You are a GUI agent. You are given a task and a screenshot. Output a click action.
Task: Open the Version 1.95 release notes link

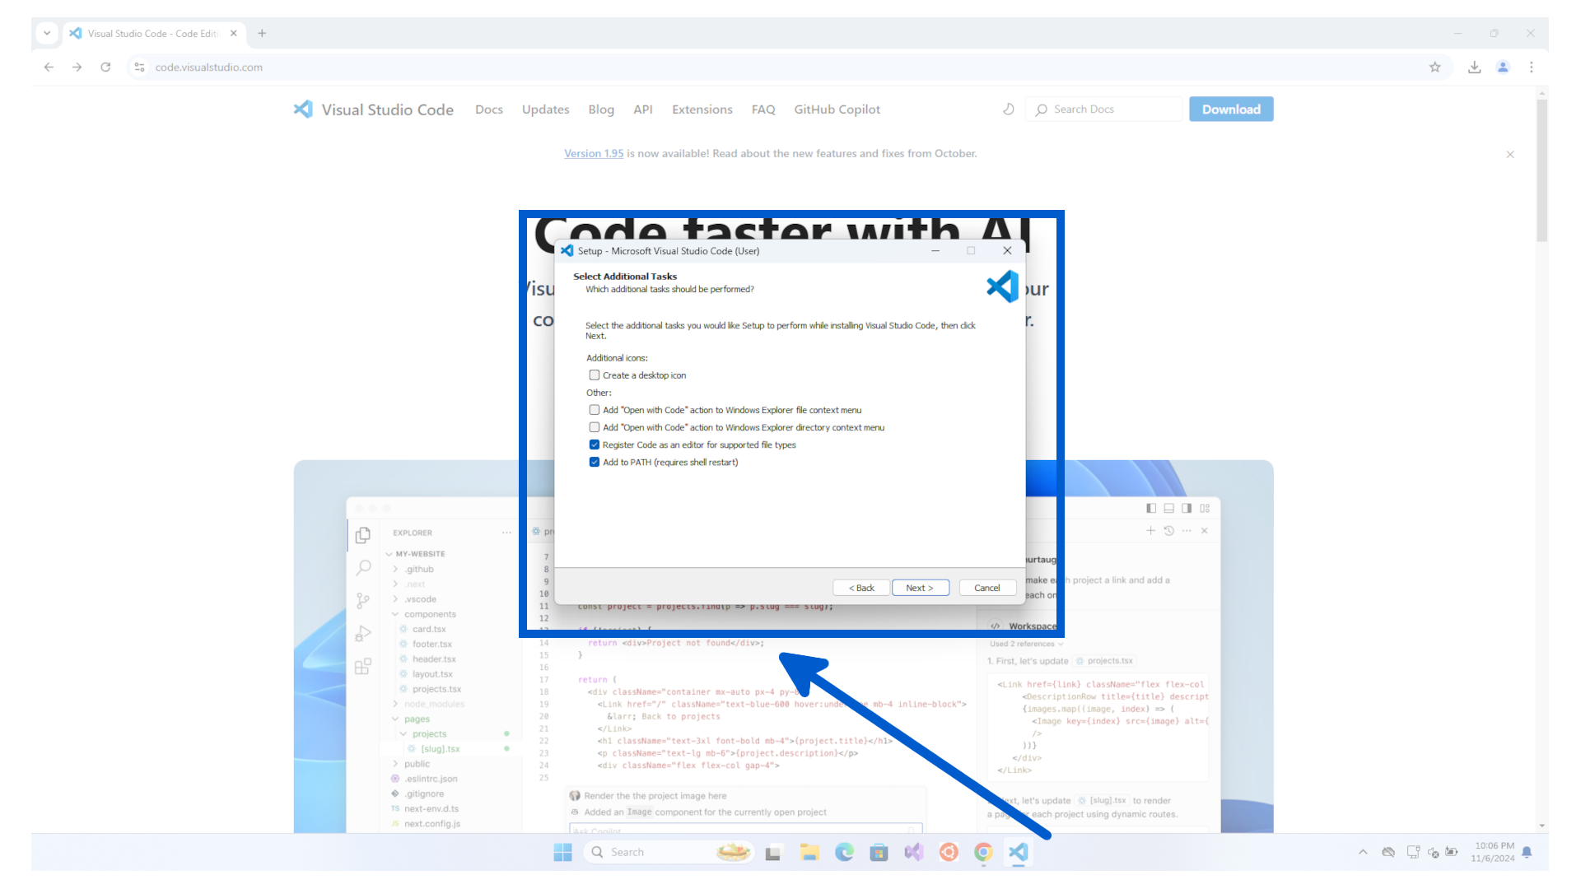pos(593,153)
